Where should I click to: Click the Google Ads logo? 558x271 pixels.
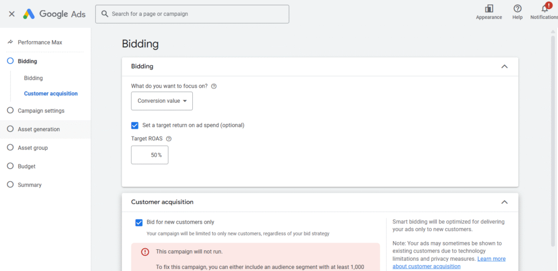click(x=54, y=14)
